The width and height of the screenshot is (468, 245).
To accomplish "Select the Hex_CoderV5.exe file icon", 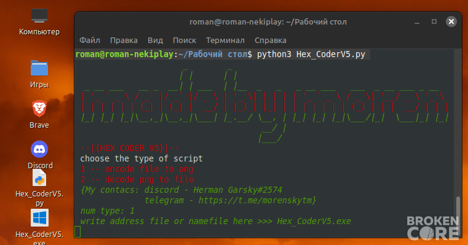I will pos(39,218).
